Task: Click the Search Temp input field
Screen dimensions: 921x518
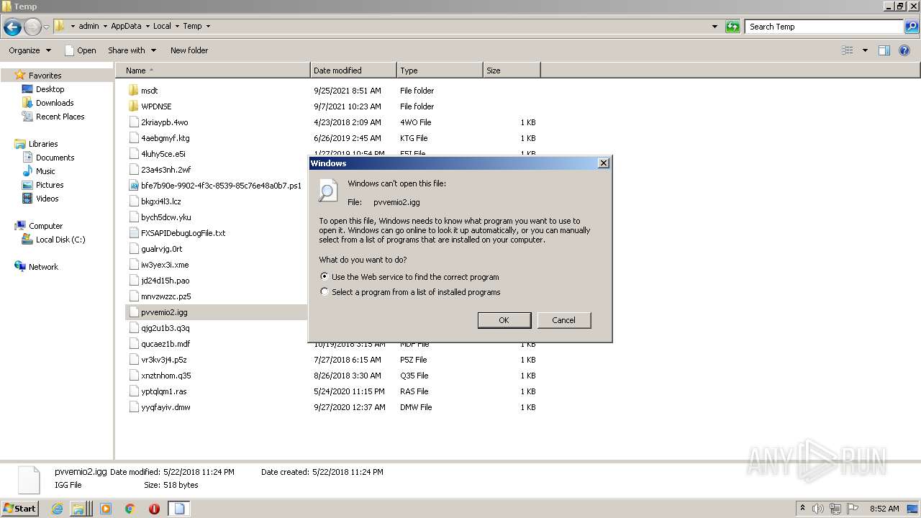Action: click(x=825, y=27)
